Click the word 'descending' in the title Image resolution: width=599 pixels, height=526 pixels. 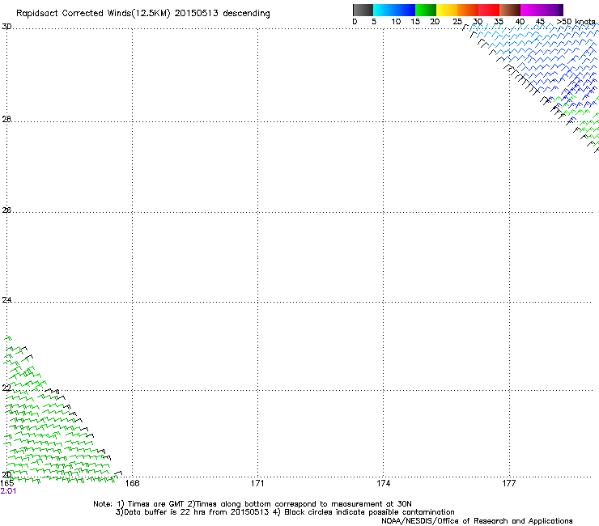click(x=246, y=14)
